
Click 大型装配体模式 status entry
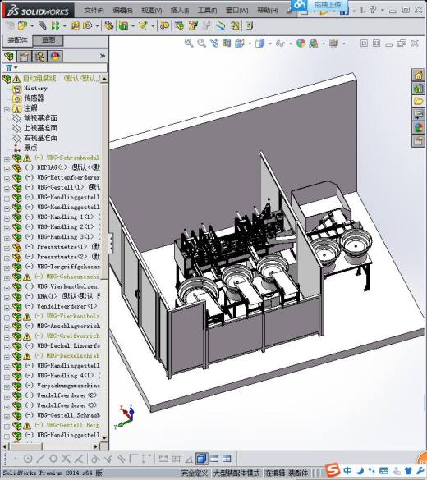pos(236,473)
